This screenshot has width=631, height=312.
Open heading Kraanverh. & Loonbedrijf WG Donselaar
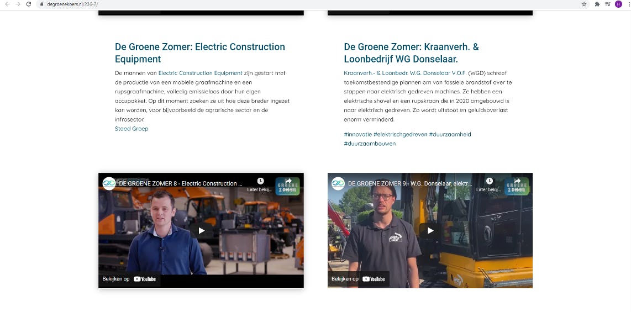pos(411,52)
